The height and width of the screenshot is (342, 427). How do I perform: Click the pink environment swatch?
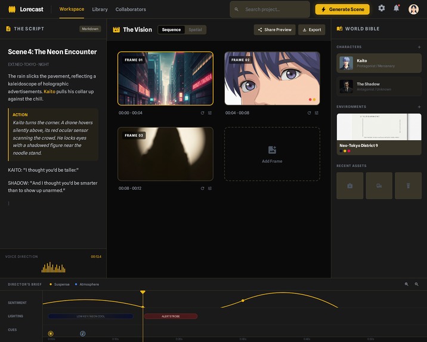(349, 151)
